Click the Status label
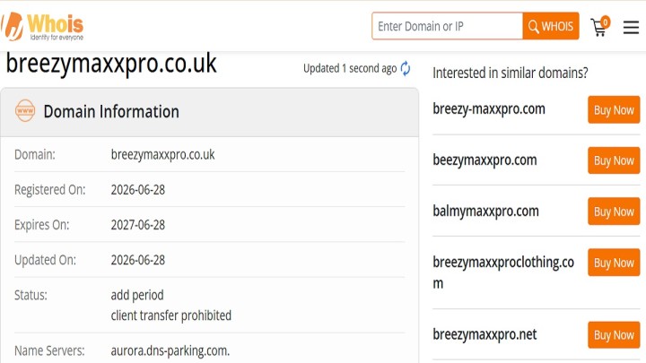Screen dimensions: 646x363 31,295
